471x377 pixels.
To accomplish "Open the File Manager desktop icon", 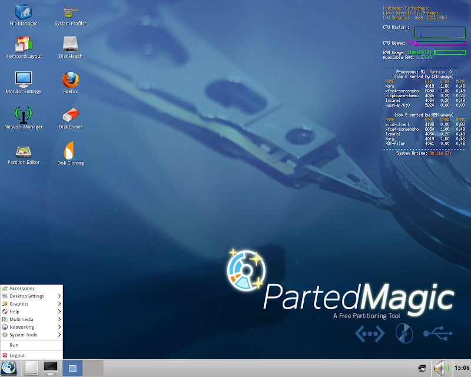I will [24, 15].
